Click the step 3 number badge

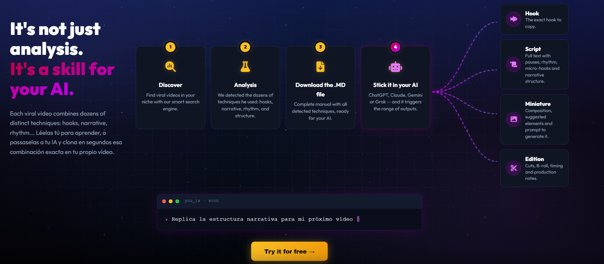click(x=320, y=47)
